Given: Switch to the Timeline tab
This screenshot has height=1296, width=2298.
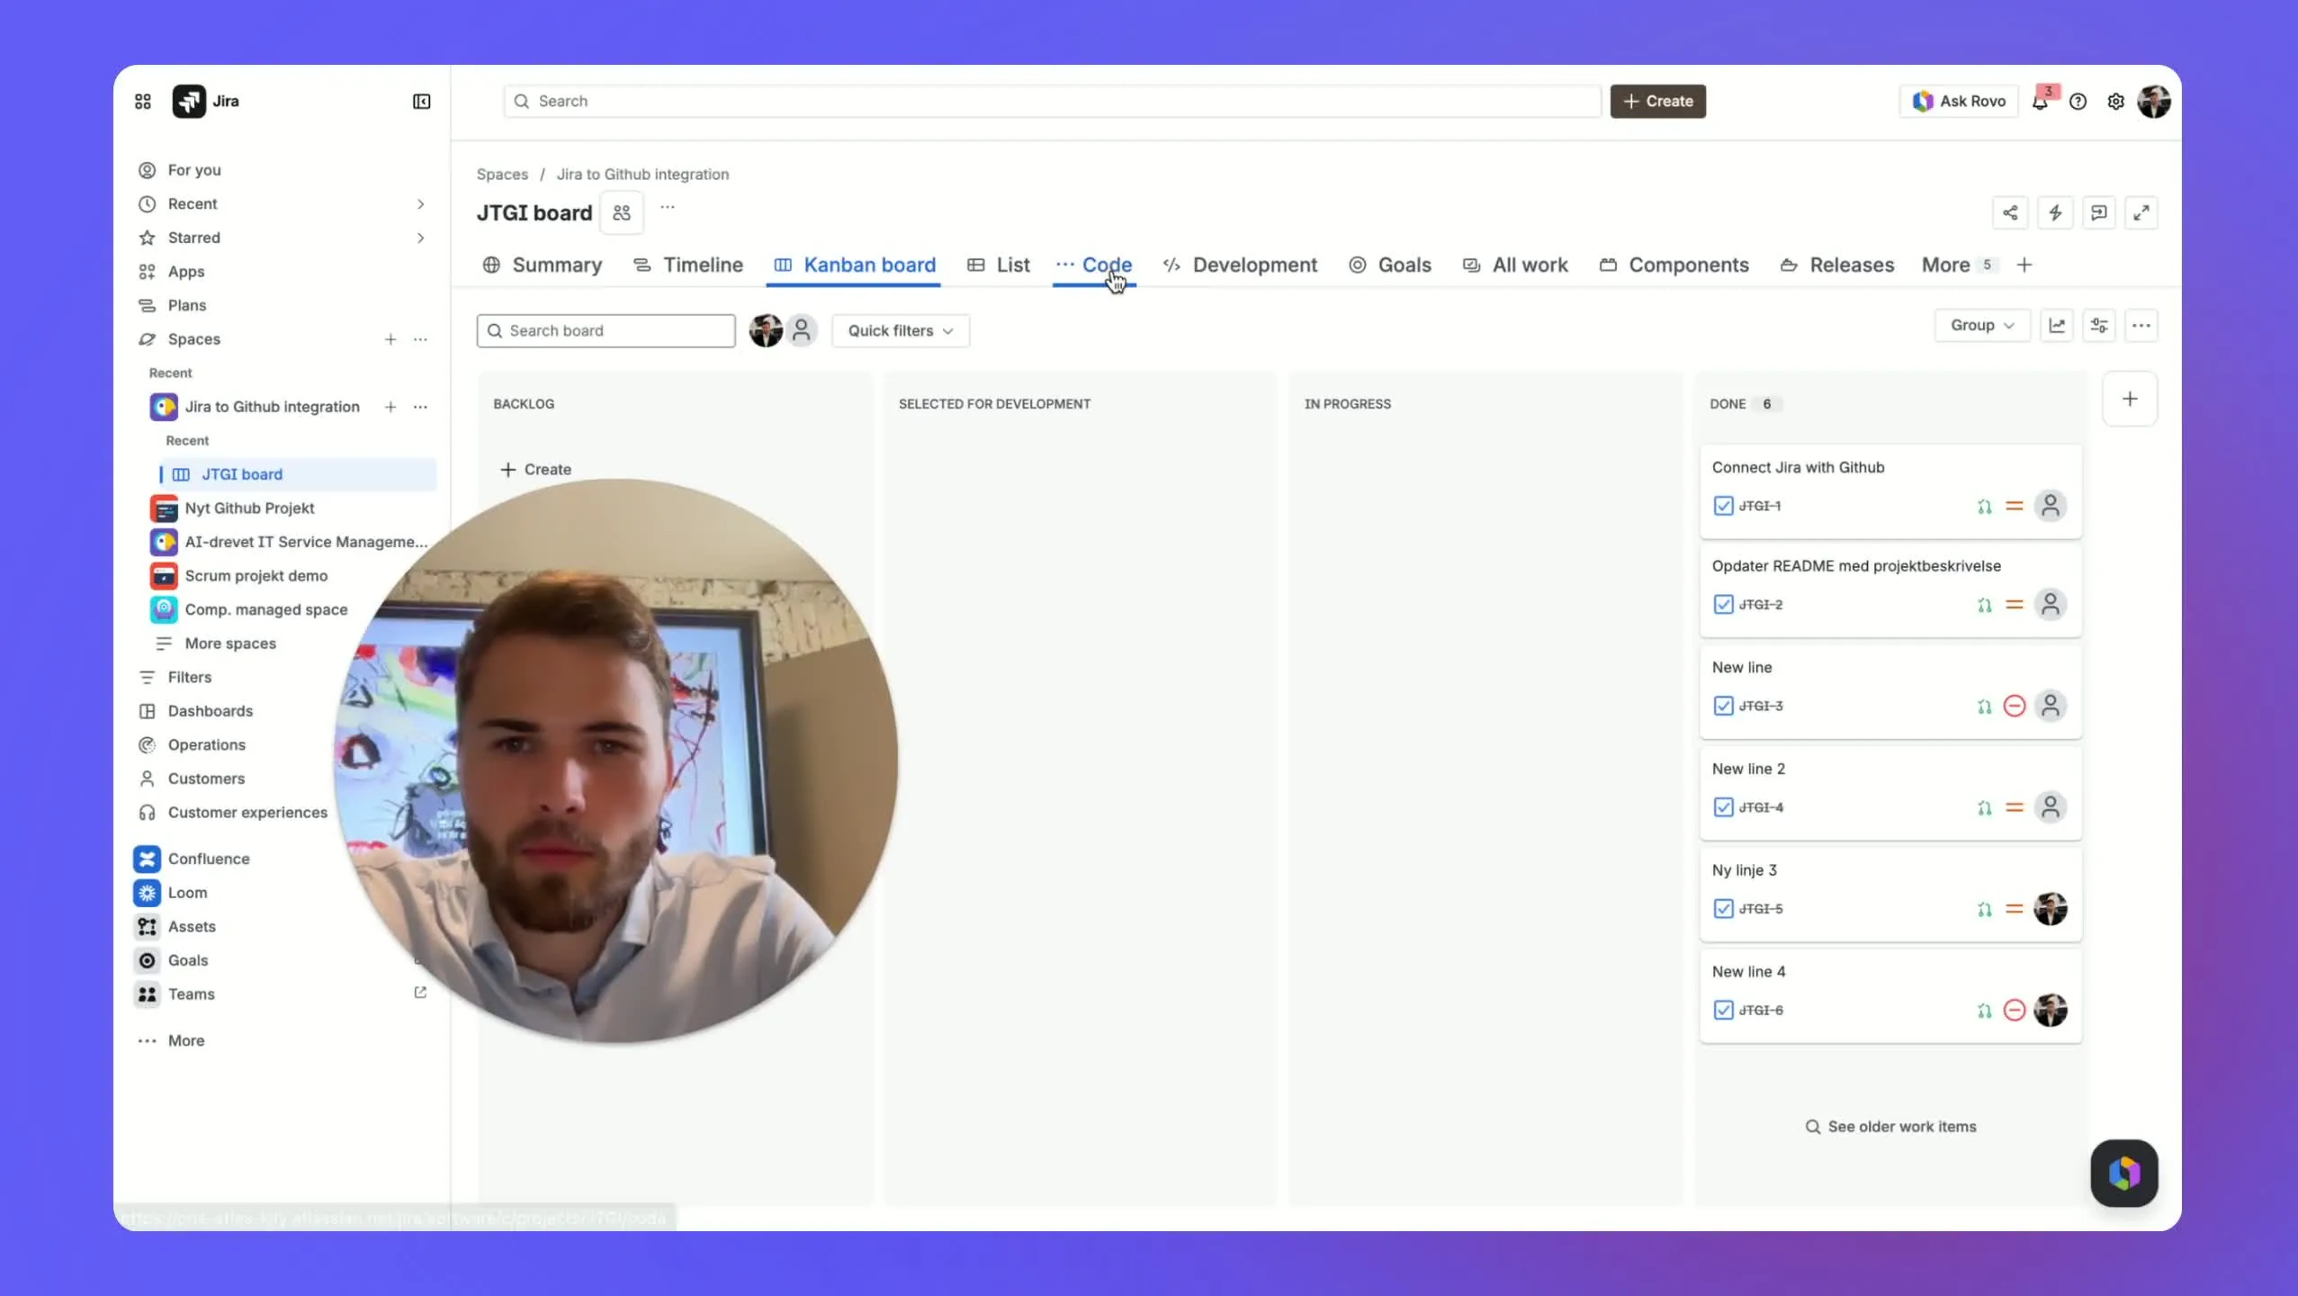Looking at the screenshot, I should click(688, 265).
